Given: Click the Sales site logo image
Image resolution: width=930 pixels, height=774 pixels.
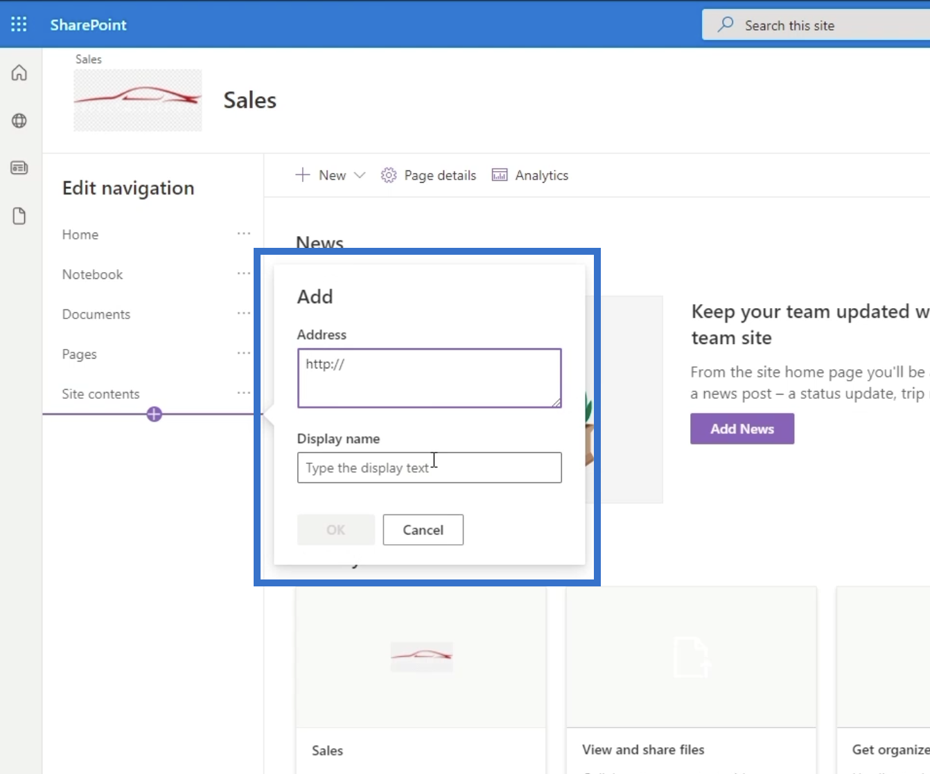Looking at the screenshot, I should (x=138, y=100).
